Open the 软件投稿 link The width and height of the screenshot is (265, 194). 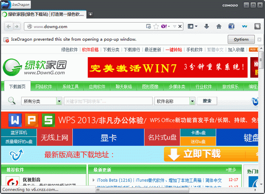coord(90,50)
